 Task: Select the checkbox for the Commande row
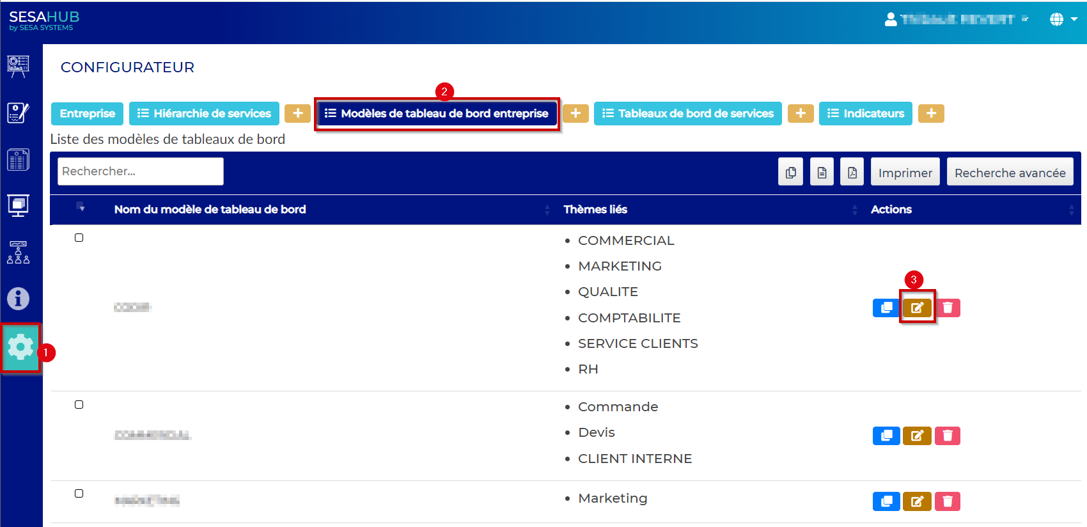tap(79, 405)
